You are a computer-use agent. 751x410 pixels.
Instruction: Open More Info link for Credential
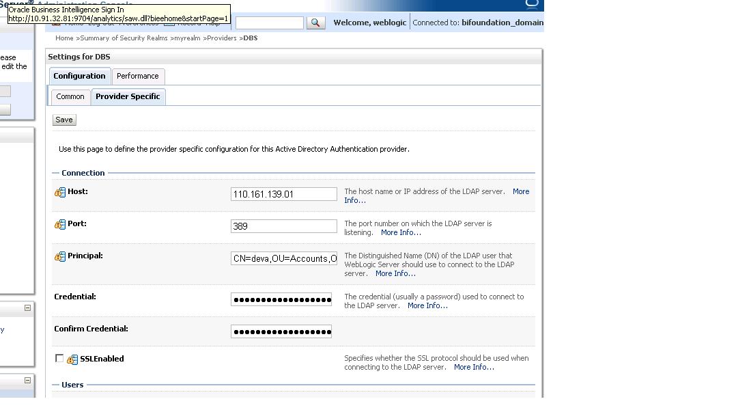pyautogui.click(x=427, y=305)
